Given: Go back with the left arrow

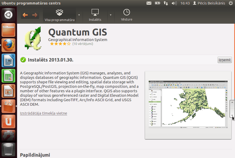Looking at the screenshot, I should pyautogui.click(x=25, y=15).
